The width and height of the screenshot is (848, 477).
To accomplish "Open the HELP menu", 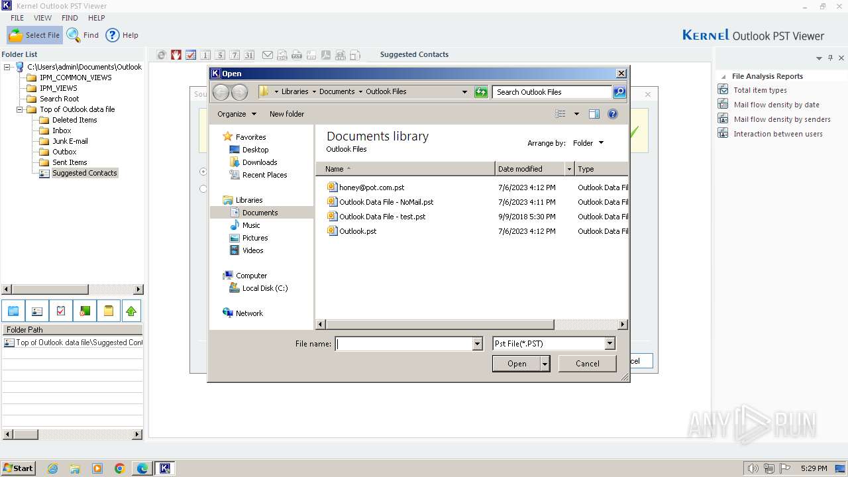I will coord(97,18).
